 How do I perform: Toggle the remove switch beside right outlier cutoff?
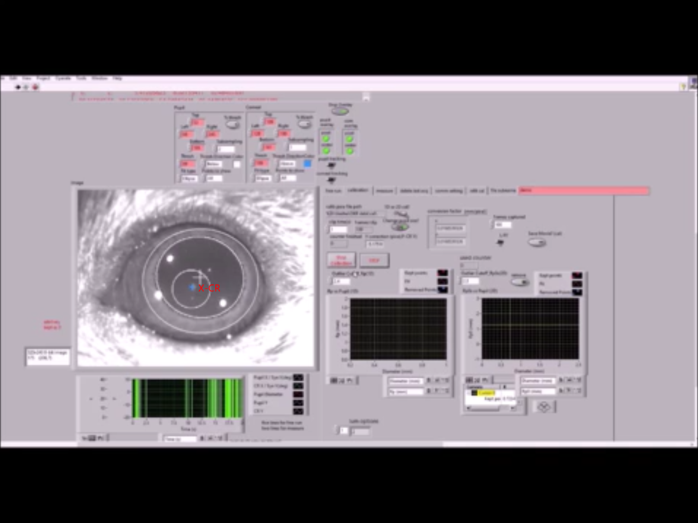[520, 282]
